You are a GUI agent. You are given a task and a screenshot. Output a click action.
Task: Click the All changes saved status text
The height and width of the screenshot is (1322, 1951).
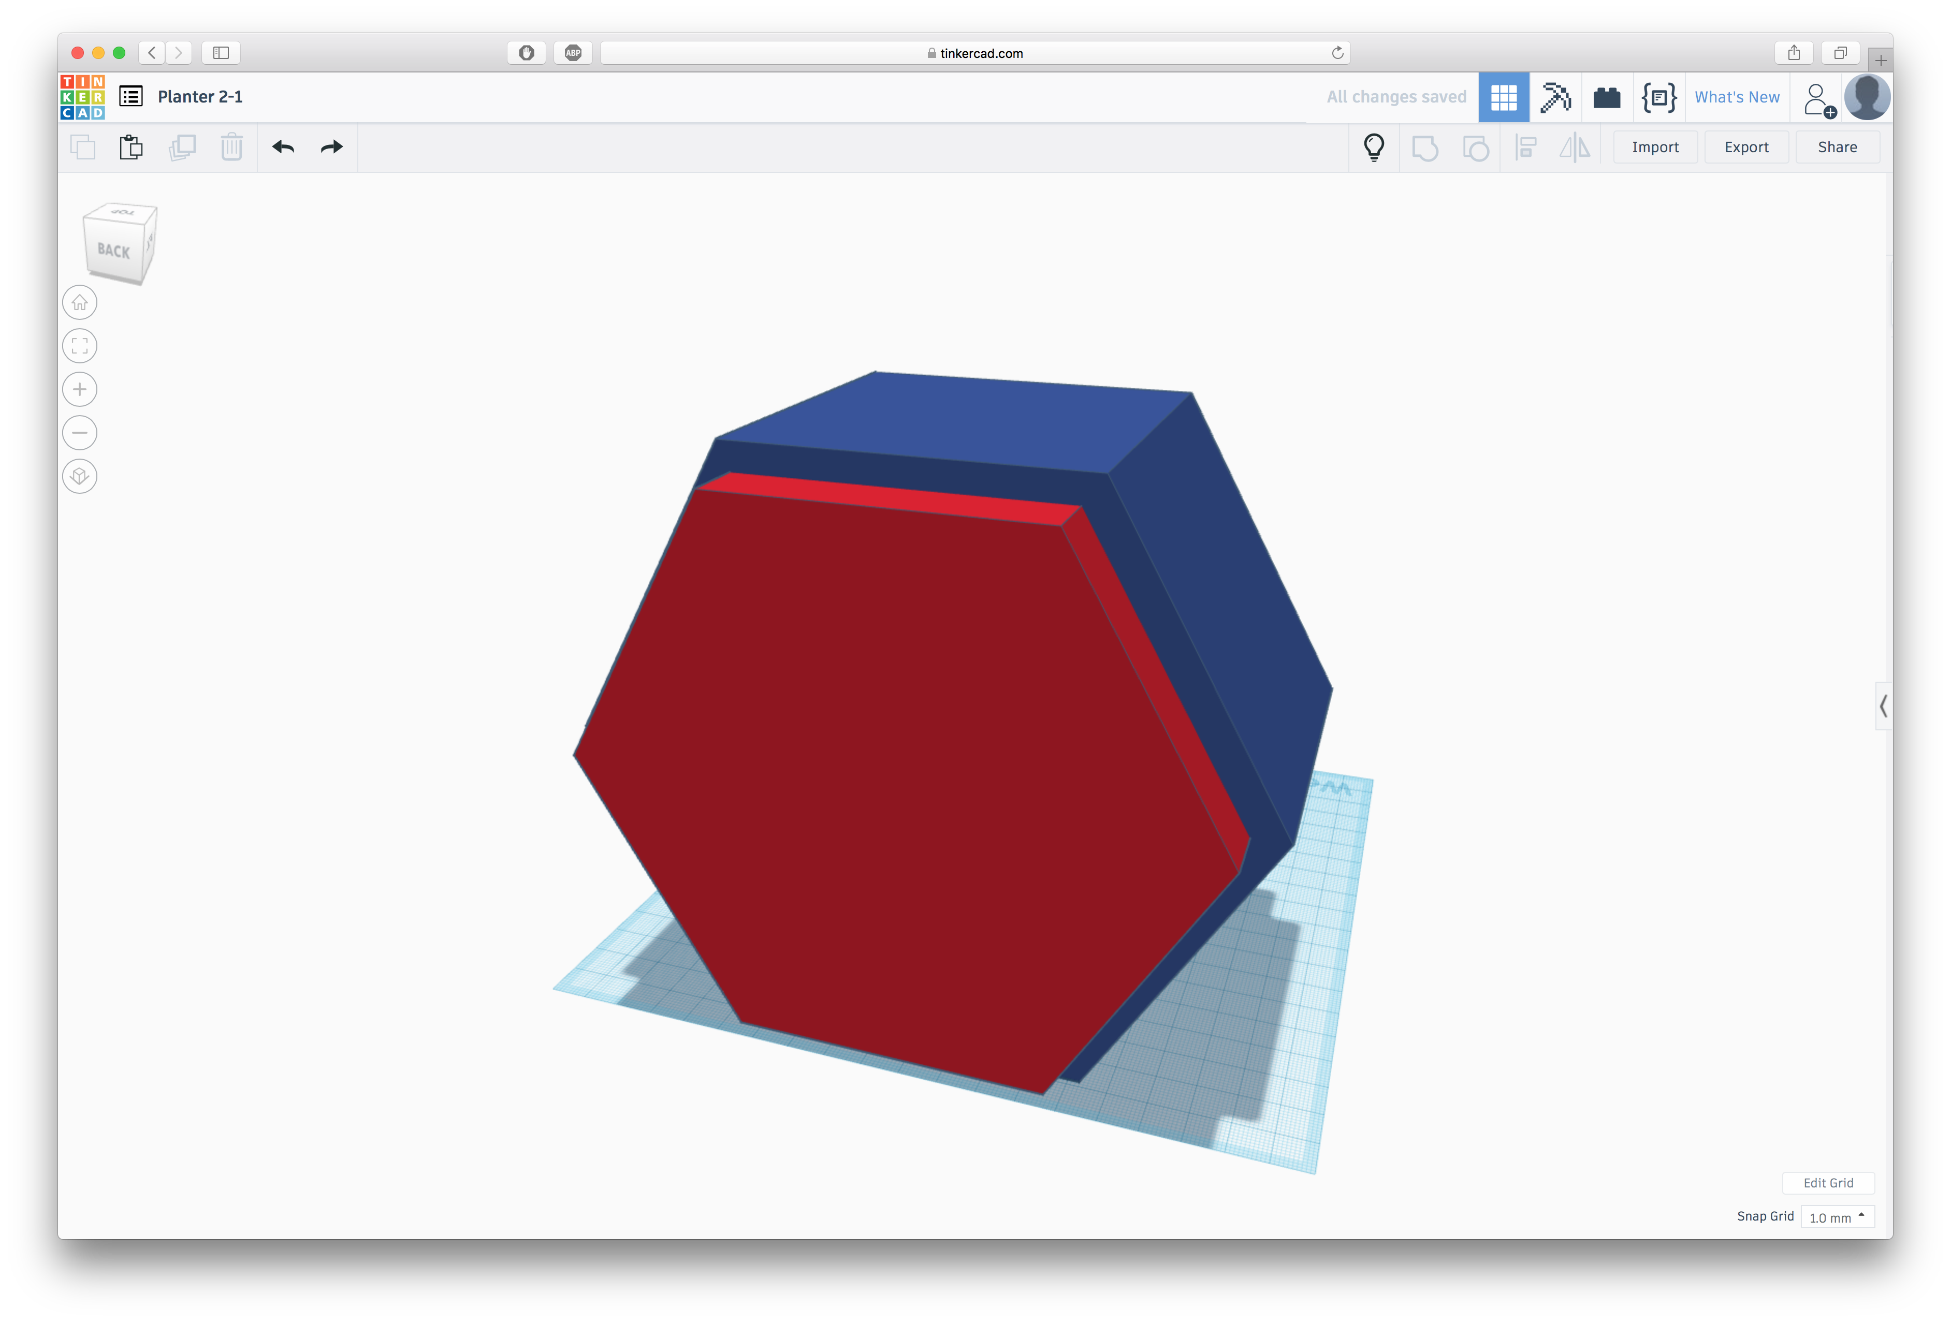[x=1396, y=97]
